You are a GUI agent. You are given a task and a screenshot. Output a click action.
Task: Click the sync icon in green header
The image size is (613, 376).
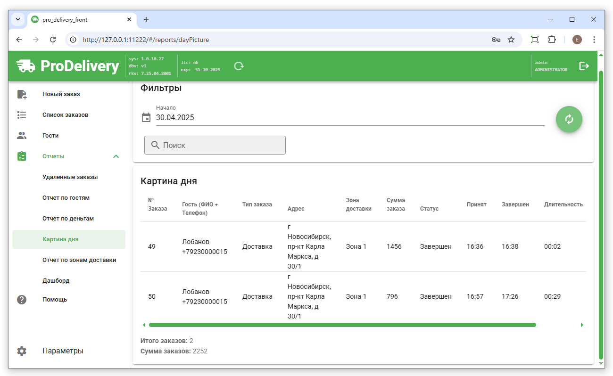(239, 66)
